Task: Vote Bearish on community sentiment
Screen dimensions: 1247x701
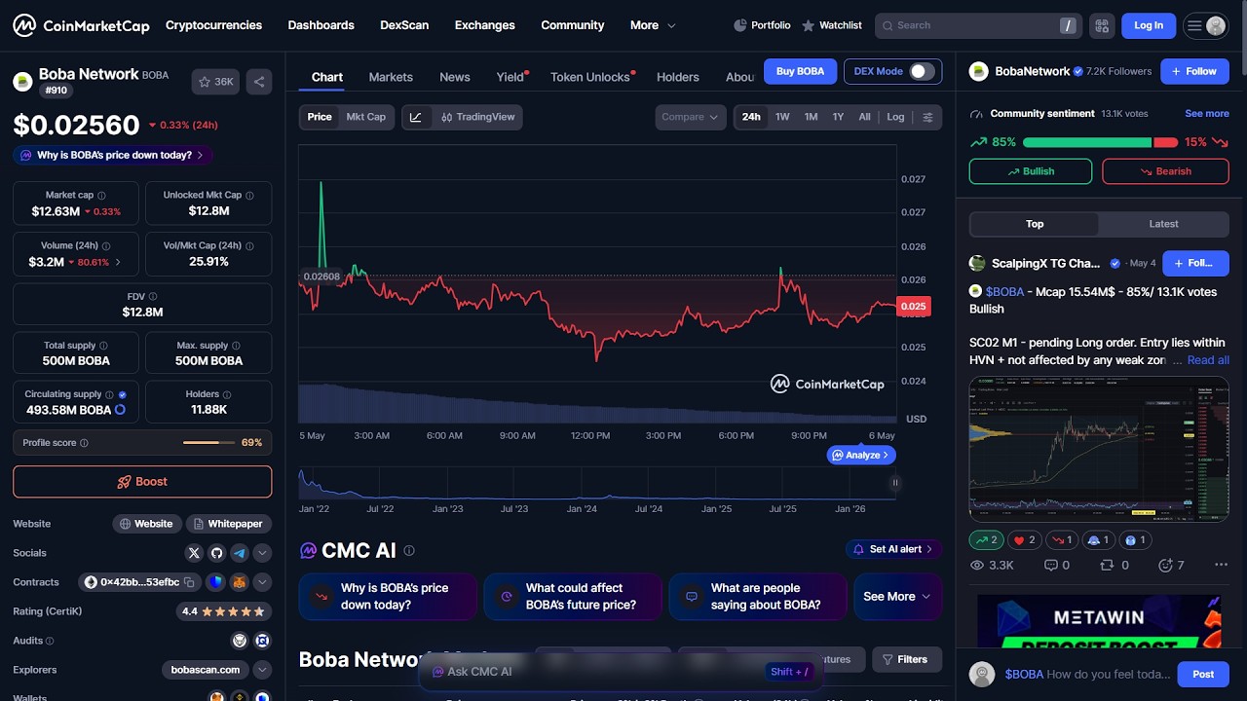Action: point(1165,171)
